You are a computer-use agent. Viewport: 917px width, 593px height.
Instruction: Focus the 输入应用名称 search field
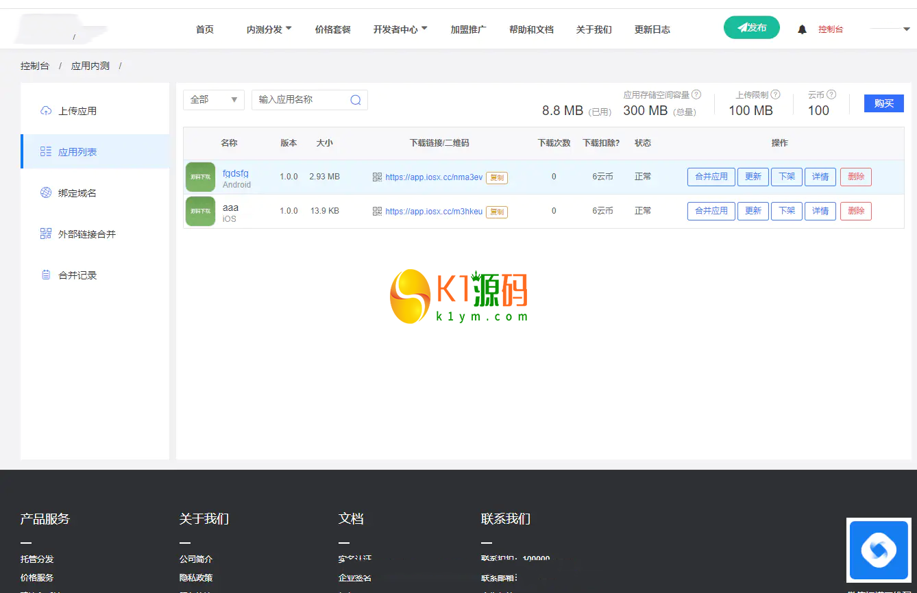coord(299,100)
